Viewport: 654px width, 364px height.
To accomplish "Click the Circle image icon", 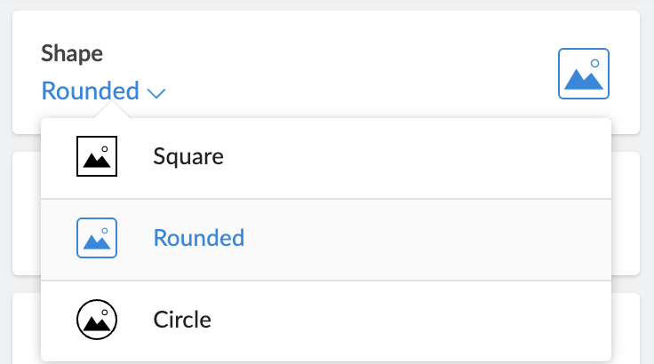I will (x=97, y=319).
